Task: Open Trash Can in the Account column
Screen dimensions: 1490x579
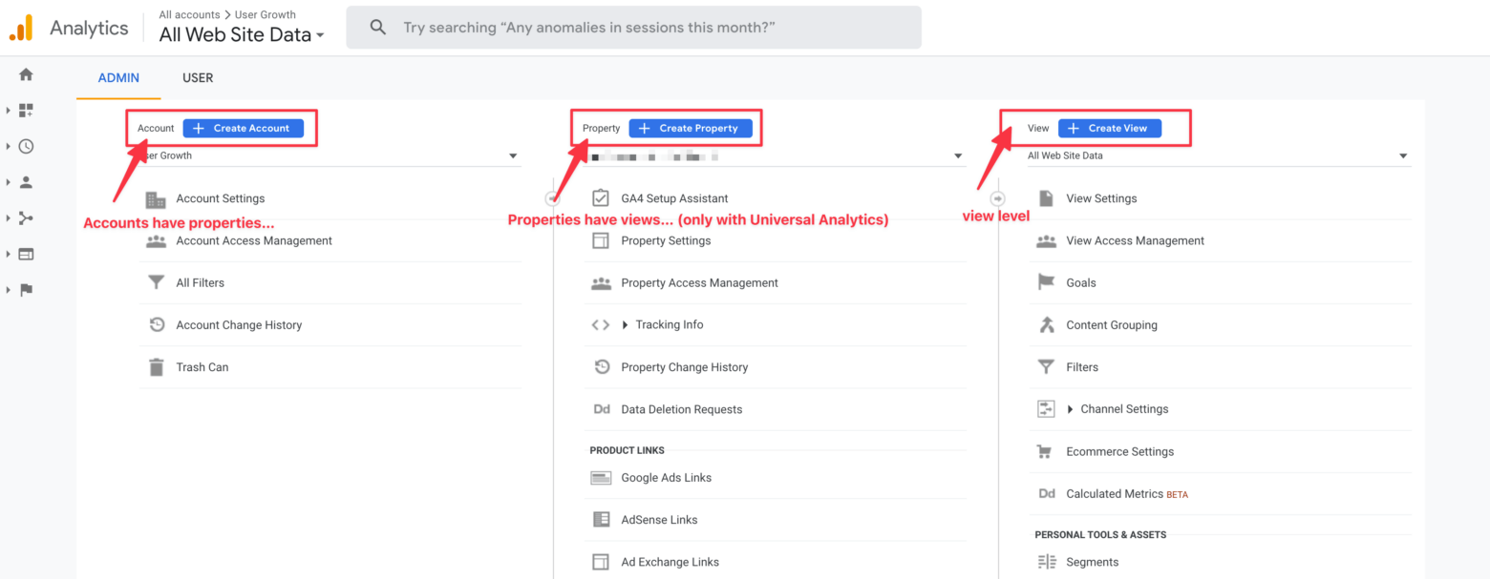Action: 202,366
